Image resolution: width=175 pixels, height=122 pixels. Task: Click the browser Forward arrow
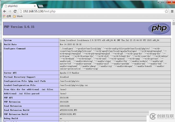coord(10,11)
